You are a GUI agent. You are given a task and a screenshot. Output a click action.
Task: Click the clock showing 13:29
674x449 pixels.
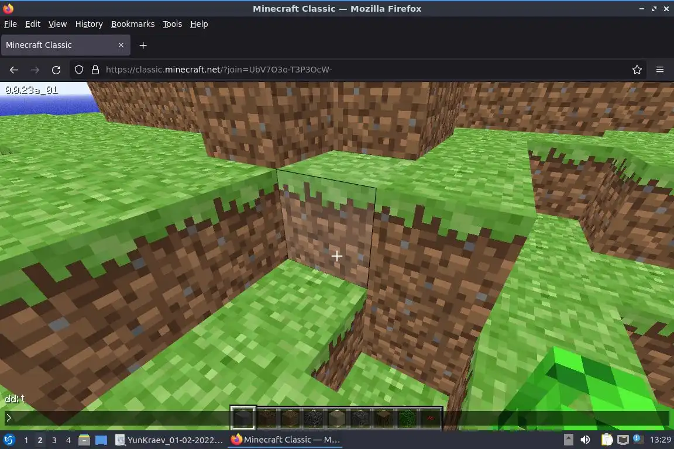[x=660, y=440]
